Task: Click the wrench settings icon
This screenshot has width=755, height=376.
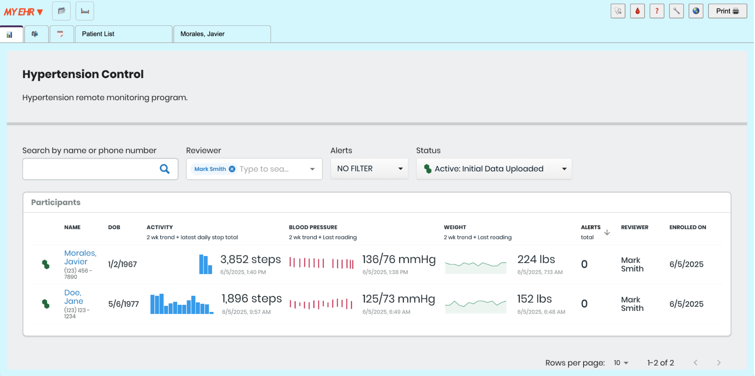Action: click(676, 11)
